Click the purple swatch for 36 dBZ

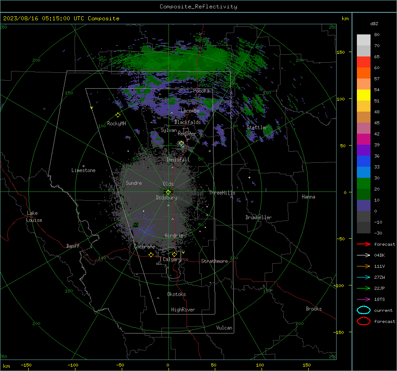click(x=363, y=150)
